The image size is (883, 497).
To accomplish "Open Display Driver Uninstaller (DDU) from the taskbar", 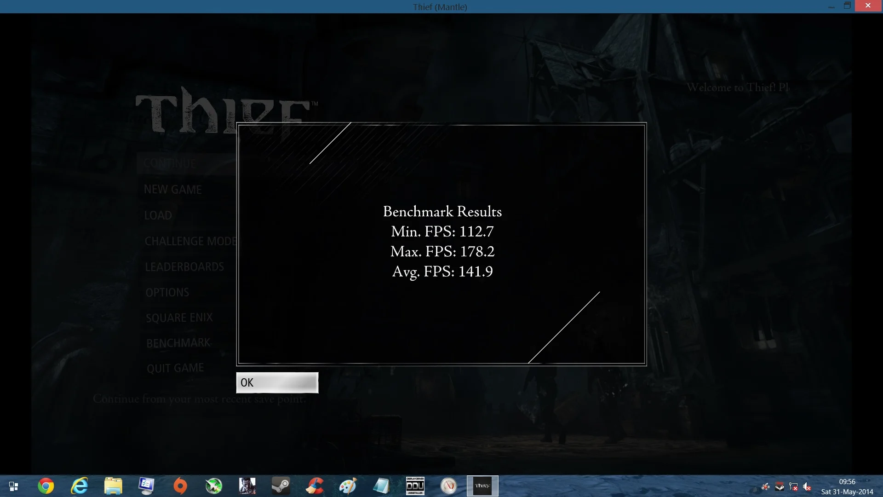I will (x=415, y=486).
